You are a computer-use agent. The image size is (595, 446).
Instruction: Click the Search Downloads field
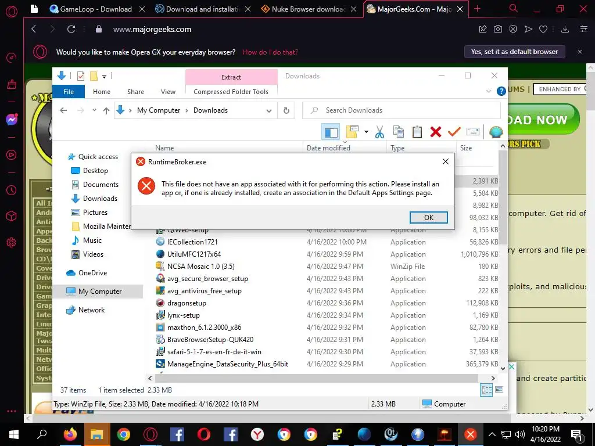pyautogui.click(x=402, y=110)
